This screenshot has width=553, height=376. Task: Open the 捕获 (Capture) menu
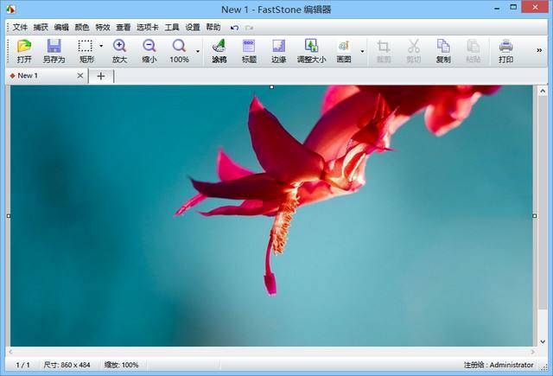point(41,27)
